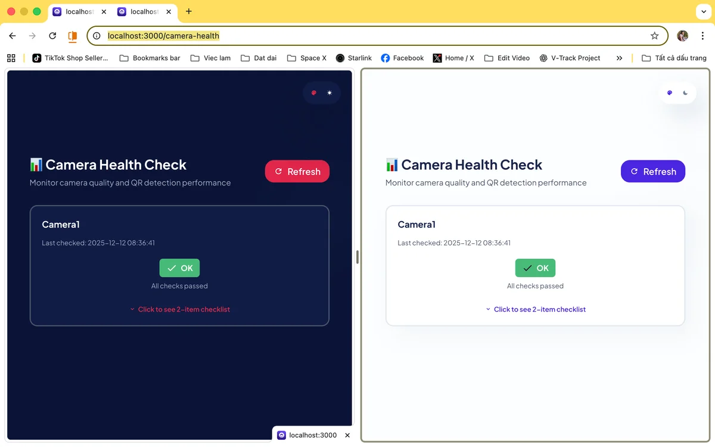Enable dark mode using the moon toggle in light preview
Screen dimensions: 715x447
click(685, 92)
